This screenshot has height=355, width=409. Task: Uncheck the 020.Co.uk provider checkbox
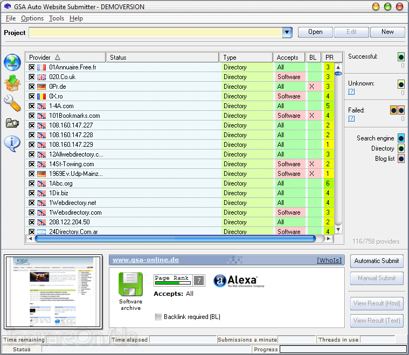tap(32, 77)
